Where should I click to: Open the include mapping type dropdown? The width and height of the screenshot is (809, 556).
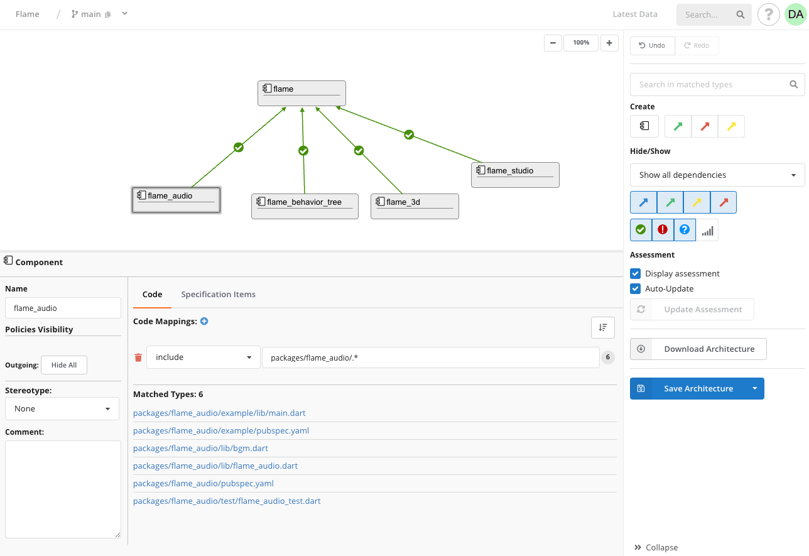click(204, 357)
